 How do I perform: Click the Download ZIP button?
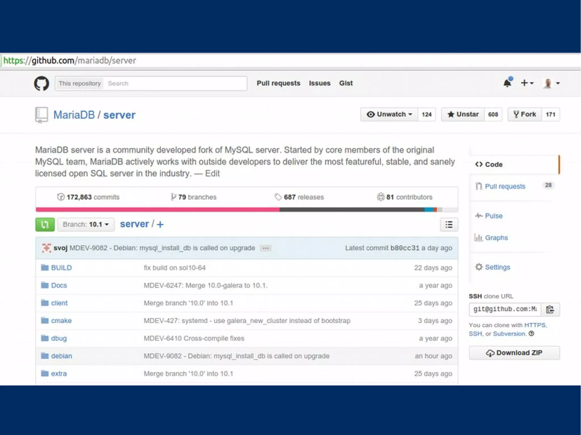(514, 353)
